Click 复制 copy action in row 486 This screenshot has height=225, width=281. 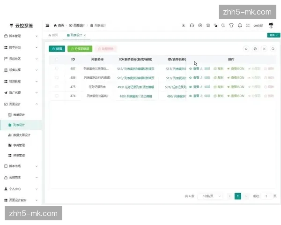click(x=218, y=78)
